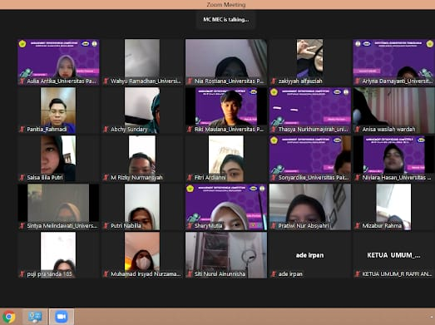The width and height of the screenshot is (435, 325).
Task: Click muted mic icon beside Shary Mutia
Action: (x=190, y=226)
